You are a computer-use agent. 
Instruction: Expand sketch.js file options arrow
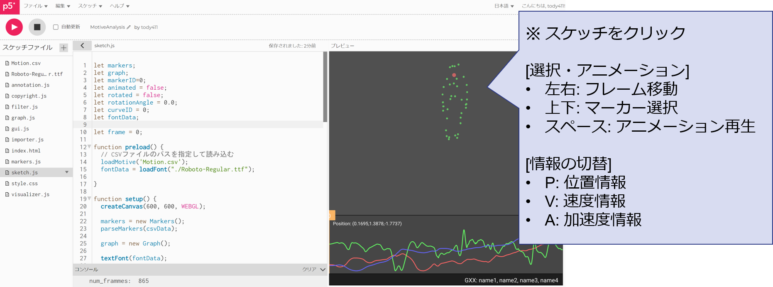pos(67,172)
